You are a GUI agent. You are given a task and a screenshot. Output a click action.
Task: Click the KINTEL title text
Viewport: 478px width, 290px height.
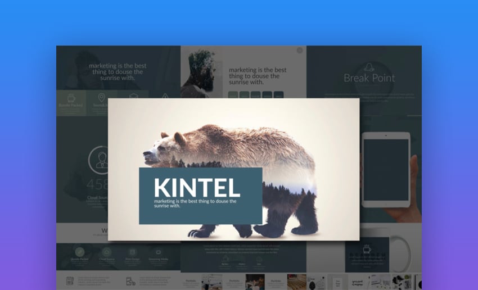point(197,187)
